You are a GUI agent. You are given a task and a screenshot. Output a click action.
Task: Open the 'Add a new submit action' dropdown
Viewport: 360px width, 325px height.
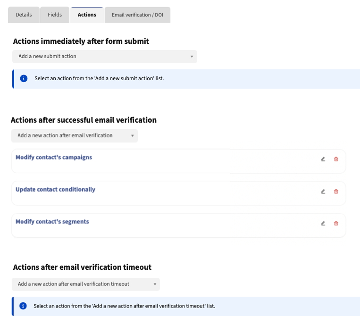[x=104, y=57]
